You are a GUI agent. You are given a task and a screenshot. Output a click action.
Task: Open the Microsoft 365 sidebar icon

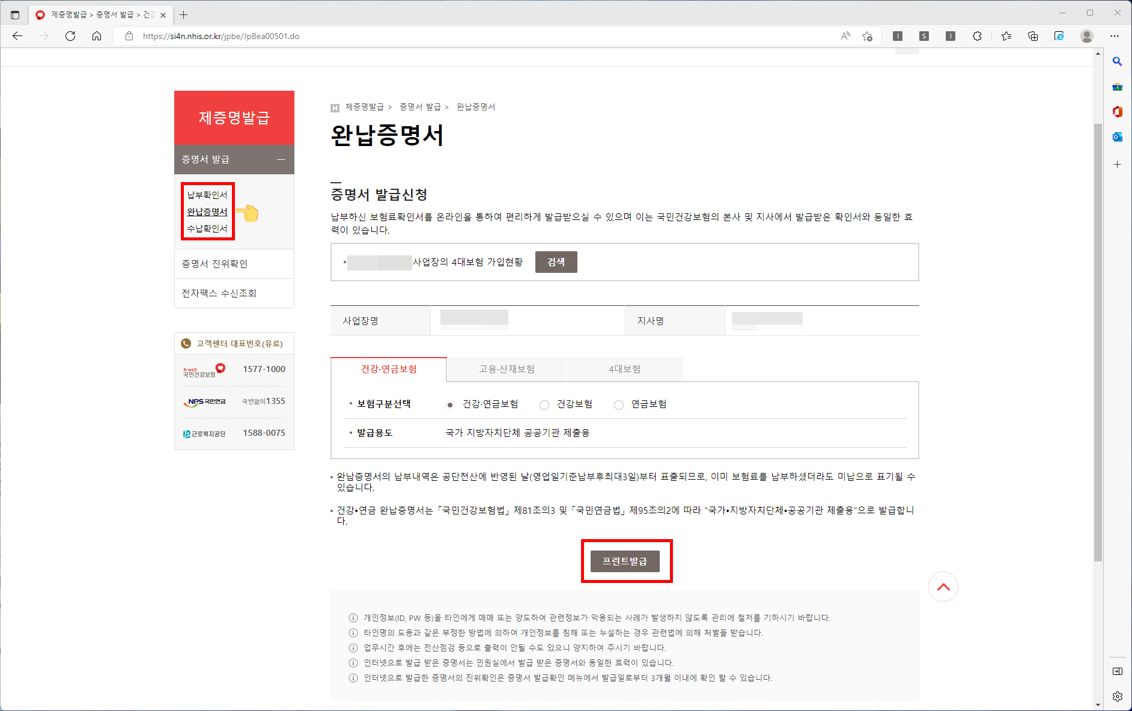tap(1118, 112)
